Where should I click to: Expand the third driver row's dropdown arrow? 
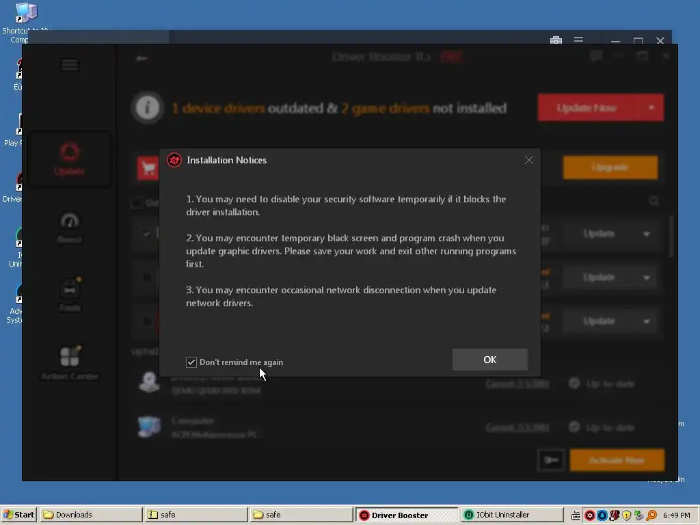646,321
